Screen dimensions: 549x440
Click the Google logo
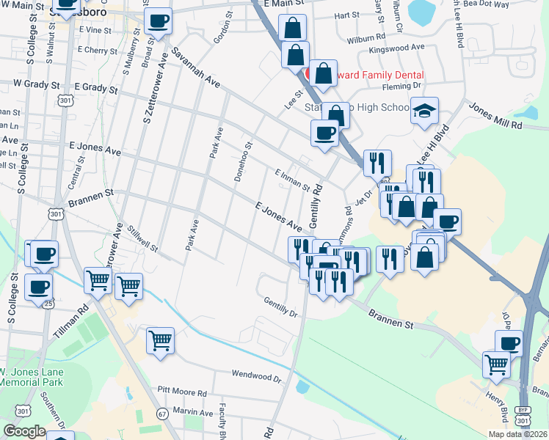[25, 431]
